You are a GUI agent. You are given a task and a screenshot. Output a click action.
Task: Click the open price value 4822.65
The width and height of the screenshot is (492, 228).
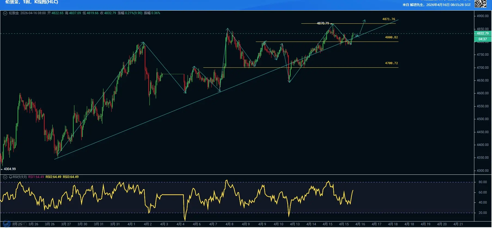[57, 13]
